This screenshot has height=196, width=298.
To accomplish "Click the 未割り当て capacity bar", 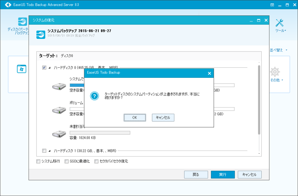I will pyautogui.click(x=100, y=133).
